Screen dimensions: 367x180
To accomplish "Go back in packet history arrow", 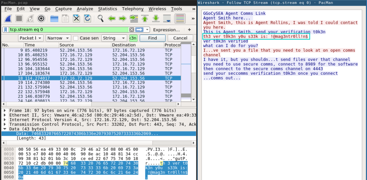I will point(111,18).
